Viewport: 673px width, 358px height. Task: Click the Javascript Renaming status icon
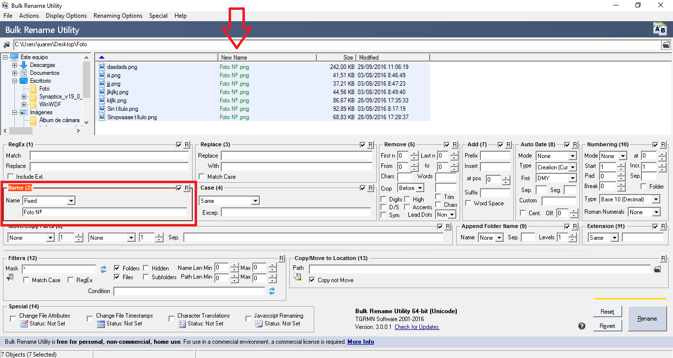coord(259,324)
